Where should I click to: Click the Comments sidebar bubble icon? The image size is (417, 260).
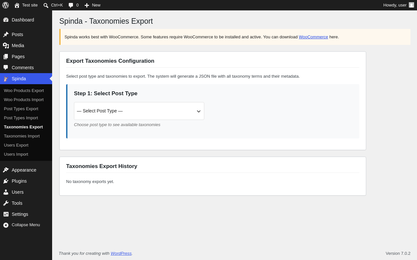6,68
